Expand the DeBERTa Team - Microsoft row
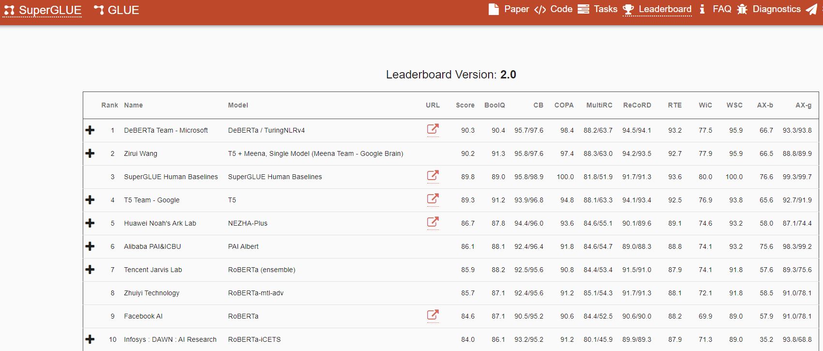 click(x=90, y=130)
